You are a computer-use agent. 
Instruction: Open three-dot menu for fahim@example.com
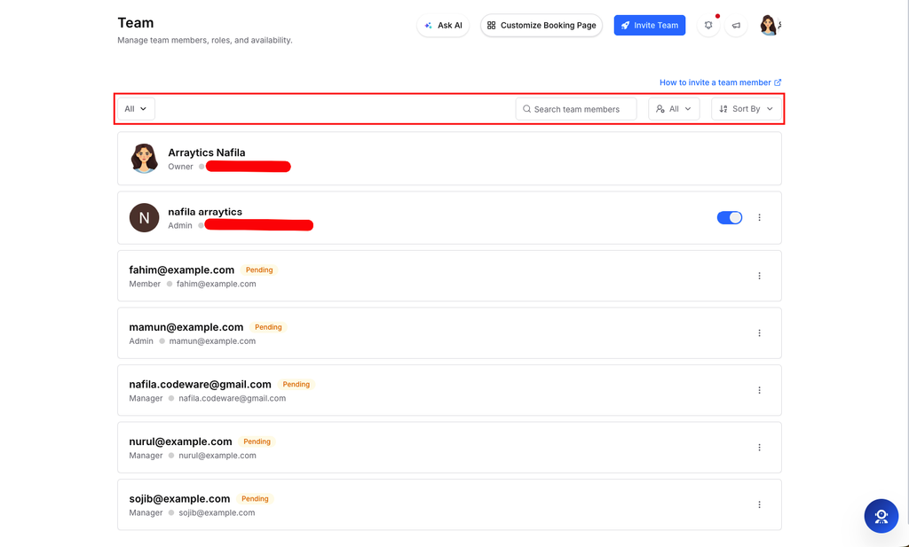click(760, 276)
